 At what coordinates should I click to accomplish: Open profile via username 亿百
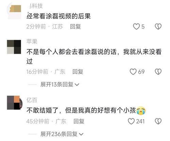32,100
